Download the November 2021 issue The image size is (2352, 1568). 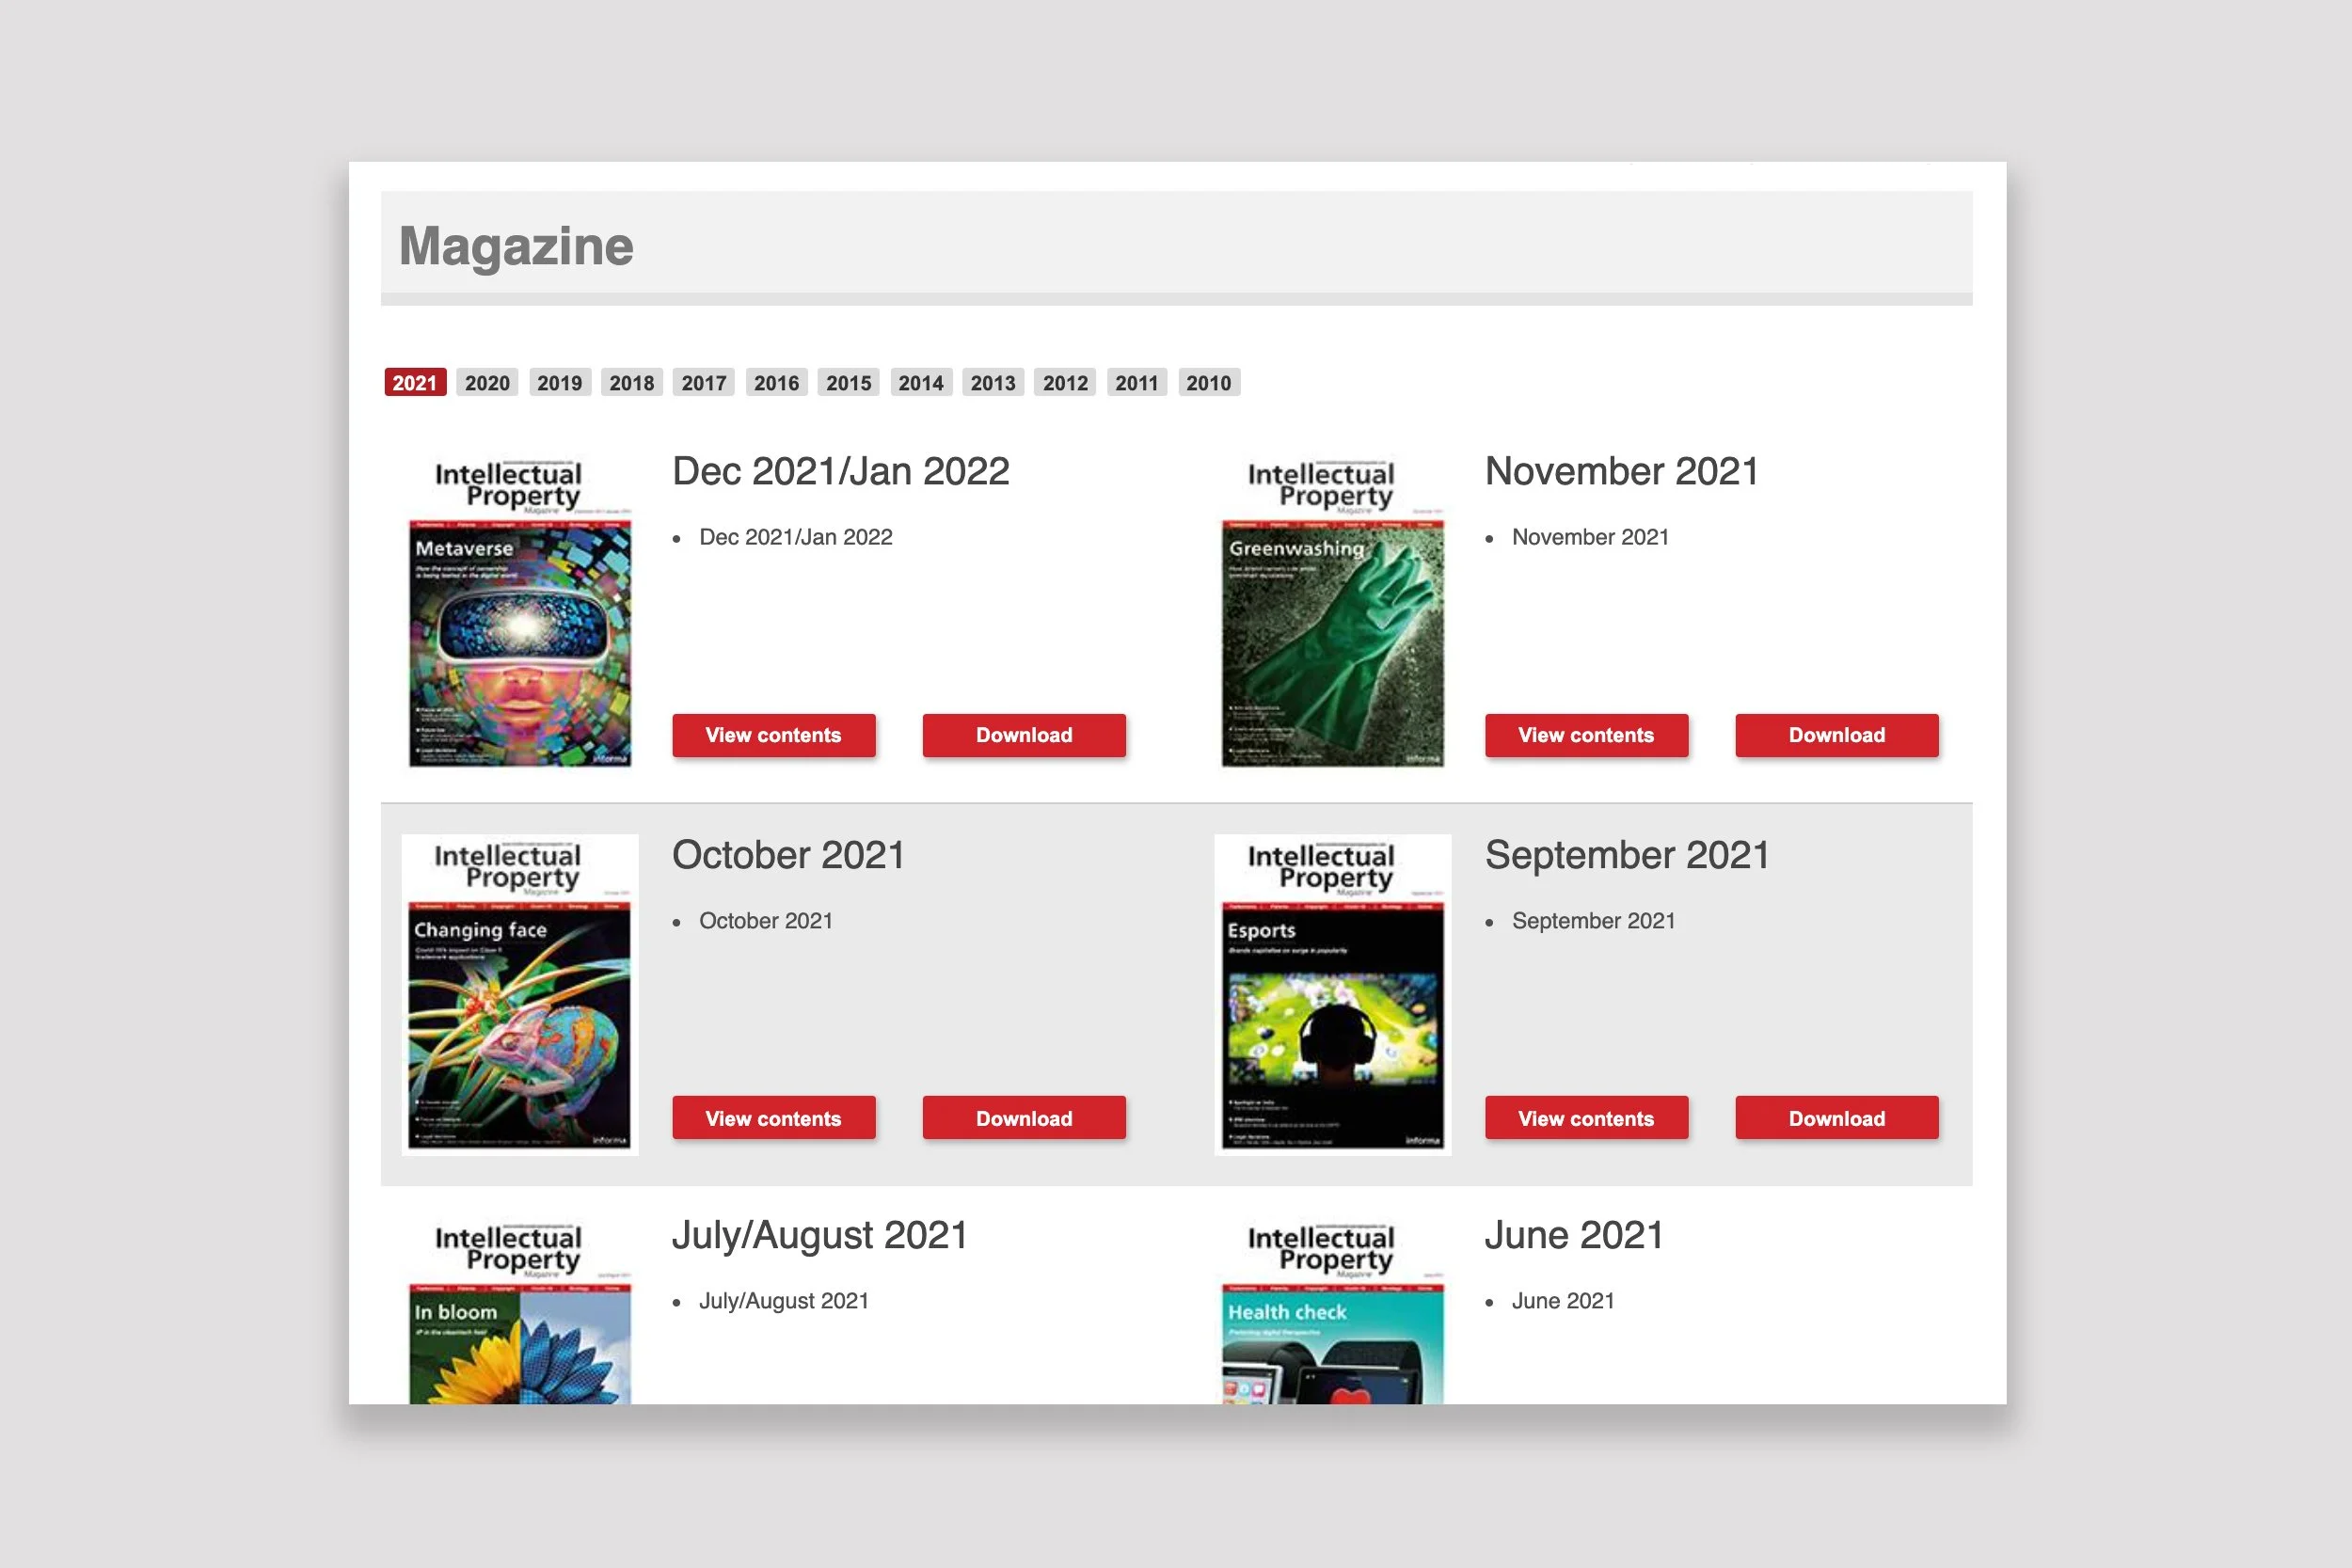coord(1837,735)
